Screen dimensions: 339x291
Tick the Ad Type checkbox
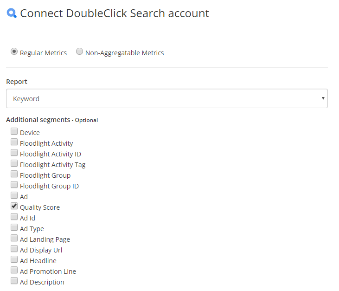tap(14, 227)
